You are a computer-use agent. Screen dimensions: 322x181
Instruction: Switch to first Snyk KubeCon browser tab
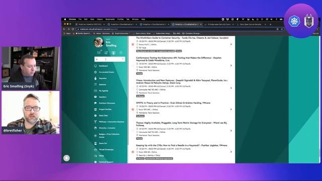point(90,24)
